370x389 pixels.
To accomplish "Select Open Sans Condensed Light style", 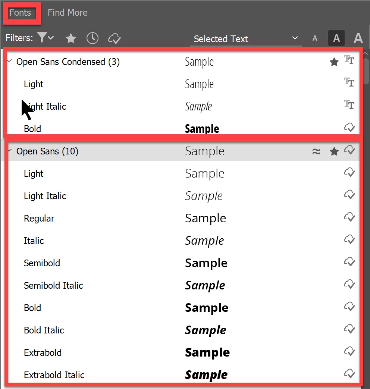I will (34, 84).
